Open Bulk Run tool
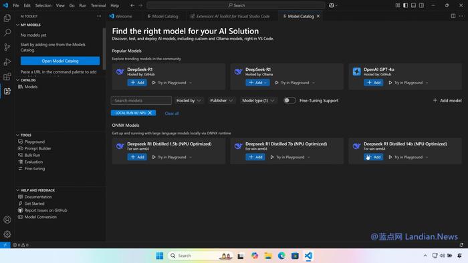Image resolution: width=468 pixels, height=263 pixels. coord(32,155)
